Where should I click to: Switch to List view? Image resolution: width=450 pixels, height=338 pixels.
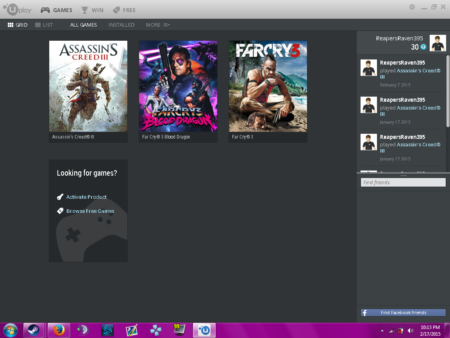[x=44, y=25]
